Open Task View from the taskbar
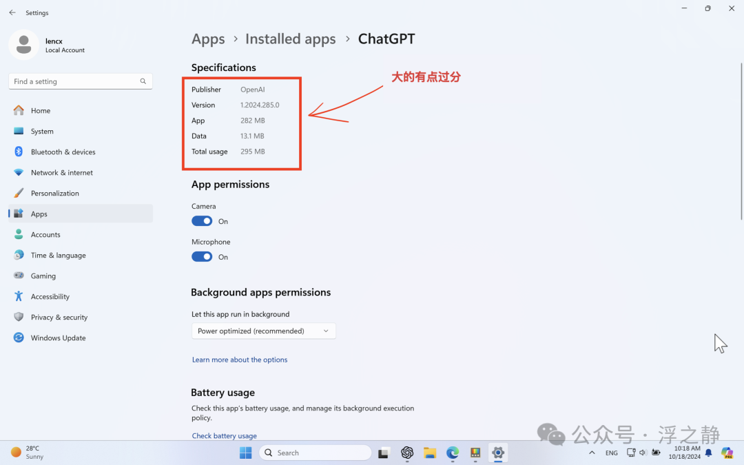Viewport: 744px width, 465px height. point(384,453)
